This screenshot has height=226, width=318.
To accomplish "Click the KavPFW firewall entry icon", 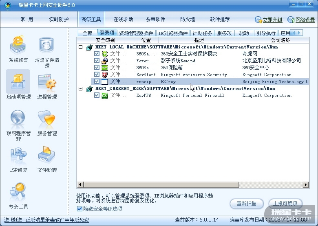I will coord(105,95).
